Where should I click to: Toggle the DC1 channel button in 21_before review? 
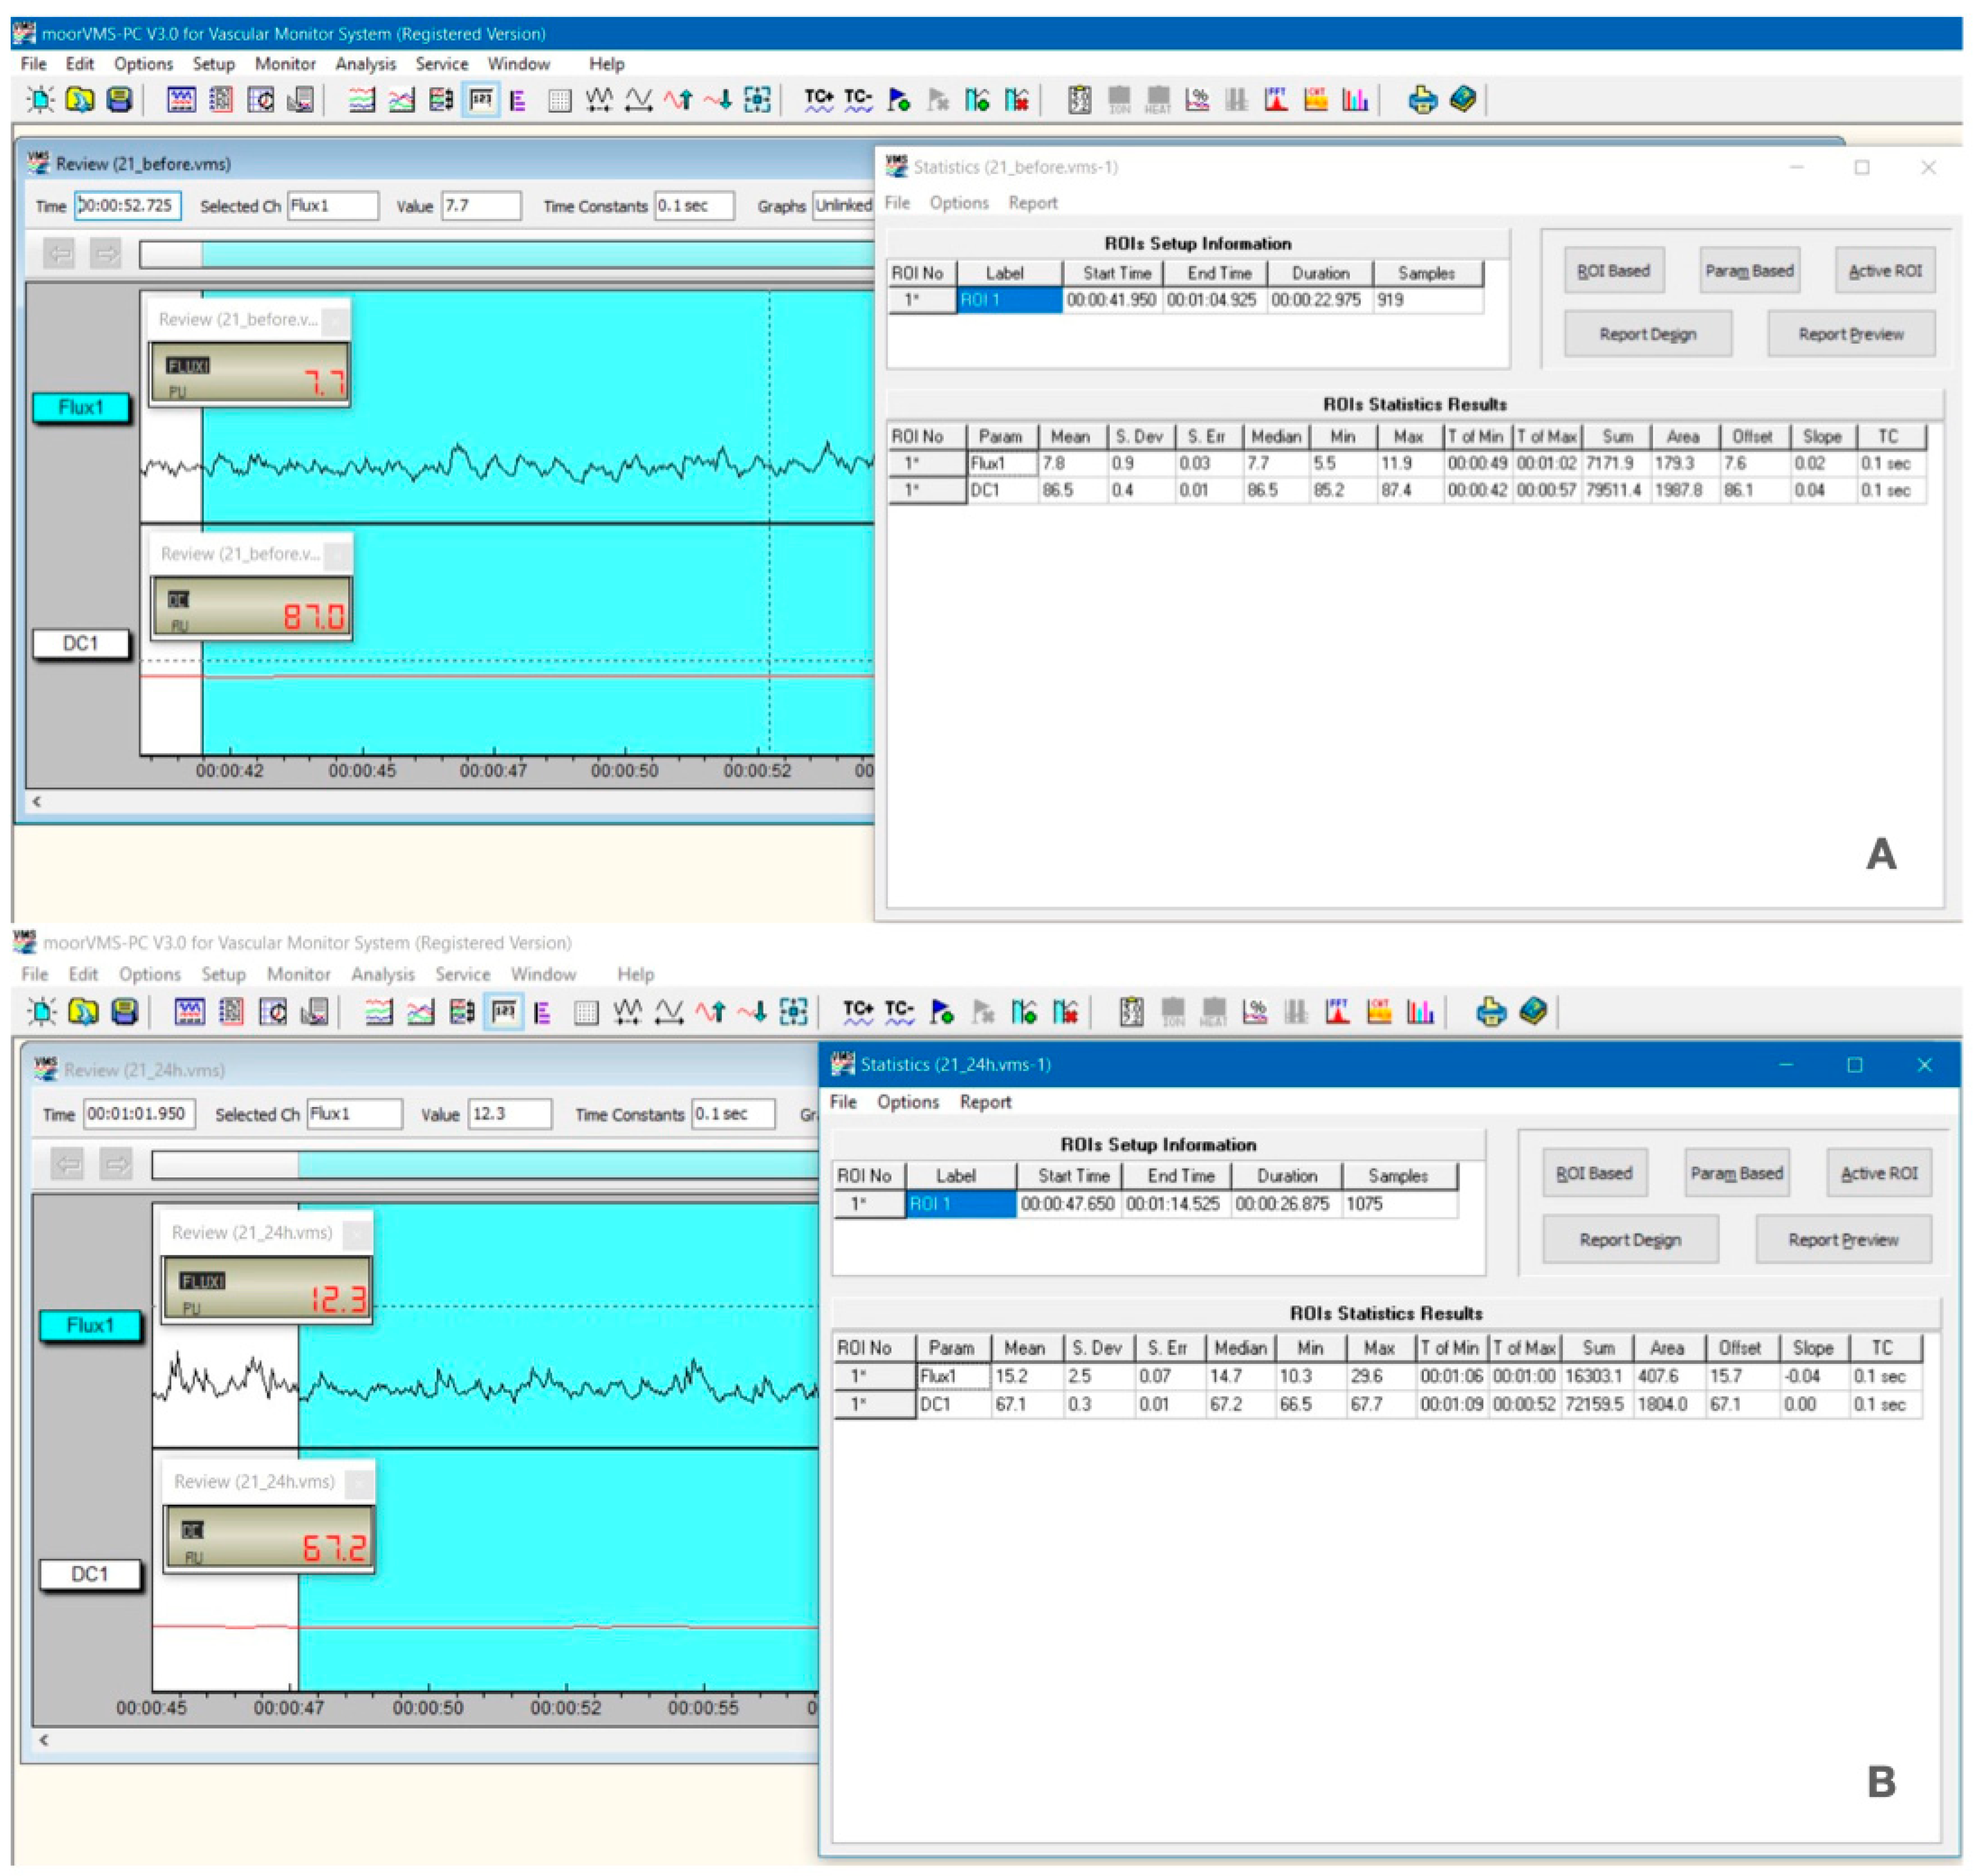coord(81,643)
